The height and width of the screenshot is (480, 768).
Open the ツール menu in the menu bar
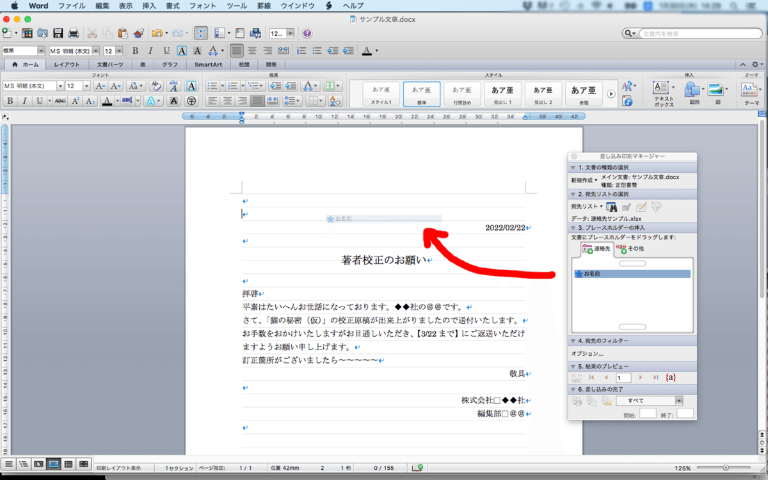(237, 6)
